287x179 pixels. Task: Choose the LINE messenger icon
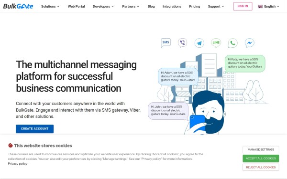pyautogui.click(x=216, y=43)
